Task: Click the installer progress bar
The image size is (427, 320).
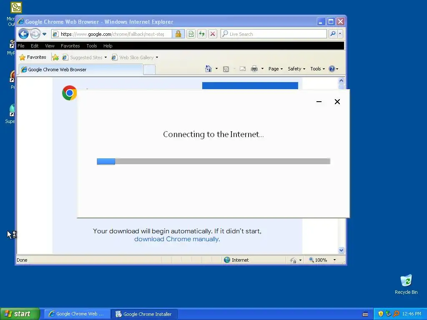Action: (x=213, y=161)
